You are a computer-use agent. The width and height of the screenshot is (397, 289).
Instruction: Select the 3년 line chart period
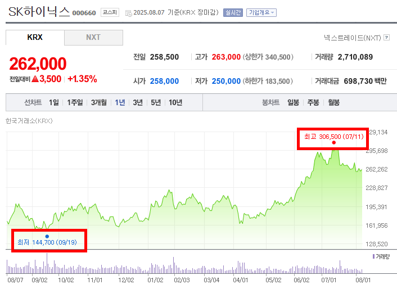(138, 102)
